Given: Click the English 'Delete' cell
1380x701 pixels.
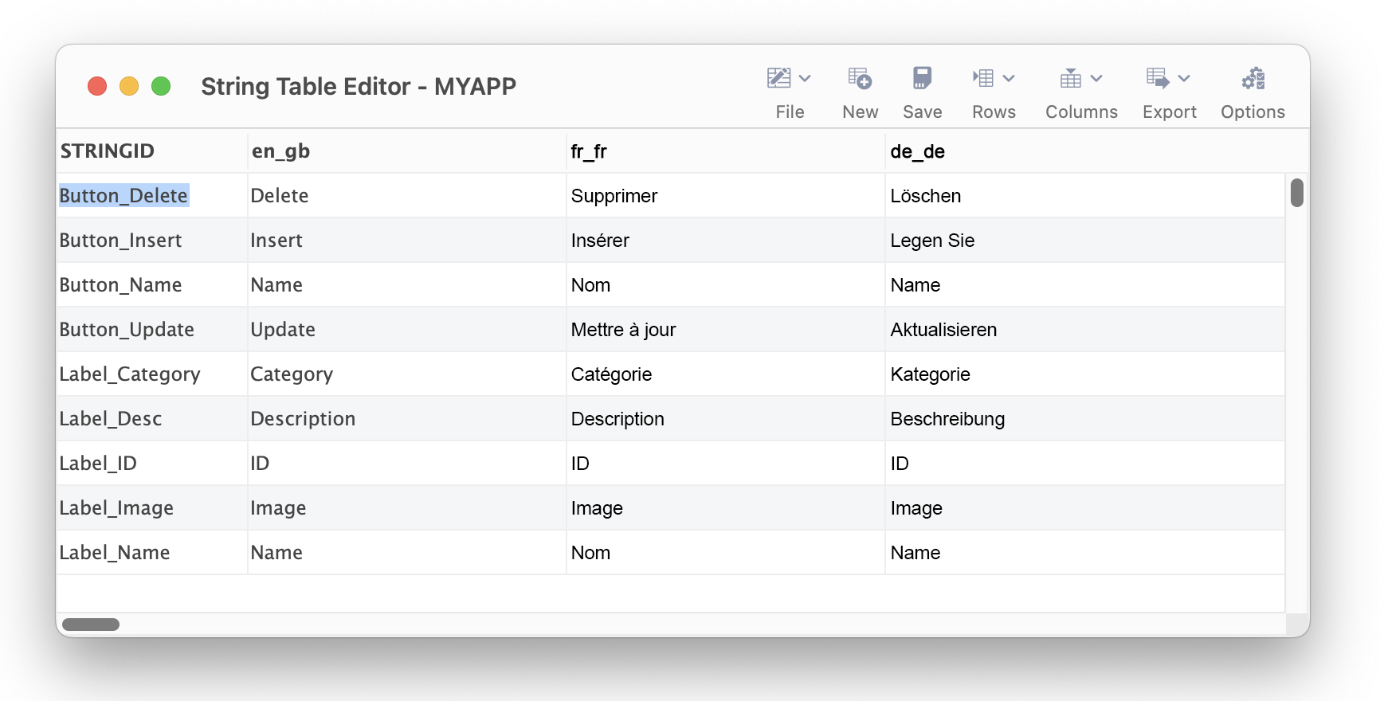Looking at the screenshot, I should point(407,195).
